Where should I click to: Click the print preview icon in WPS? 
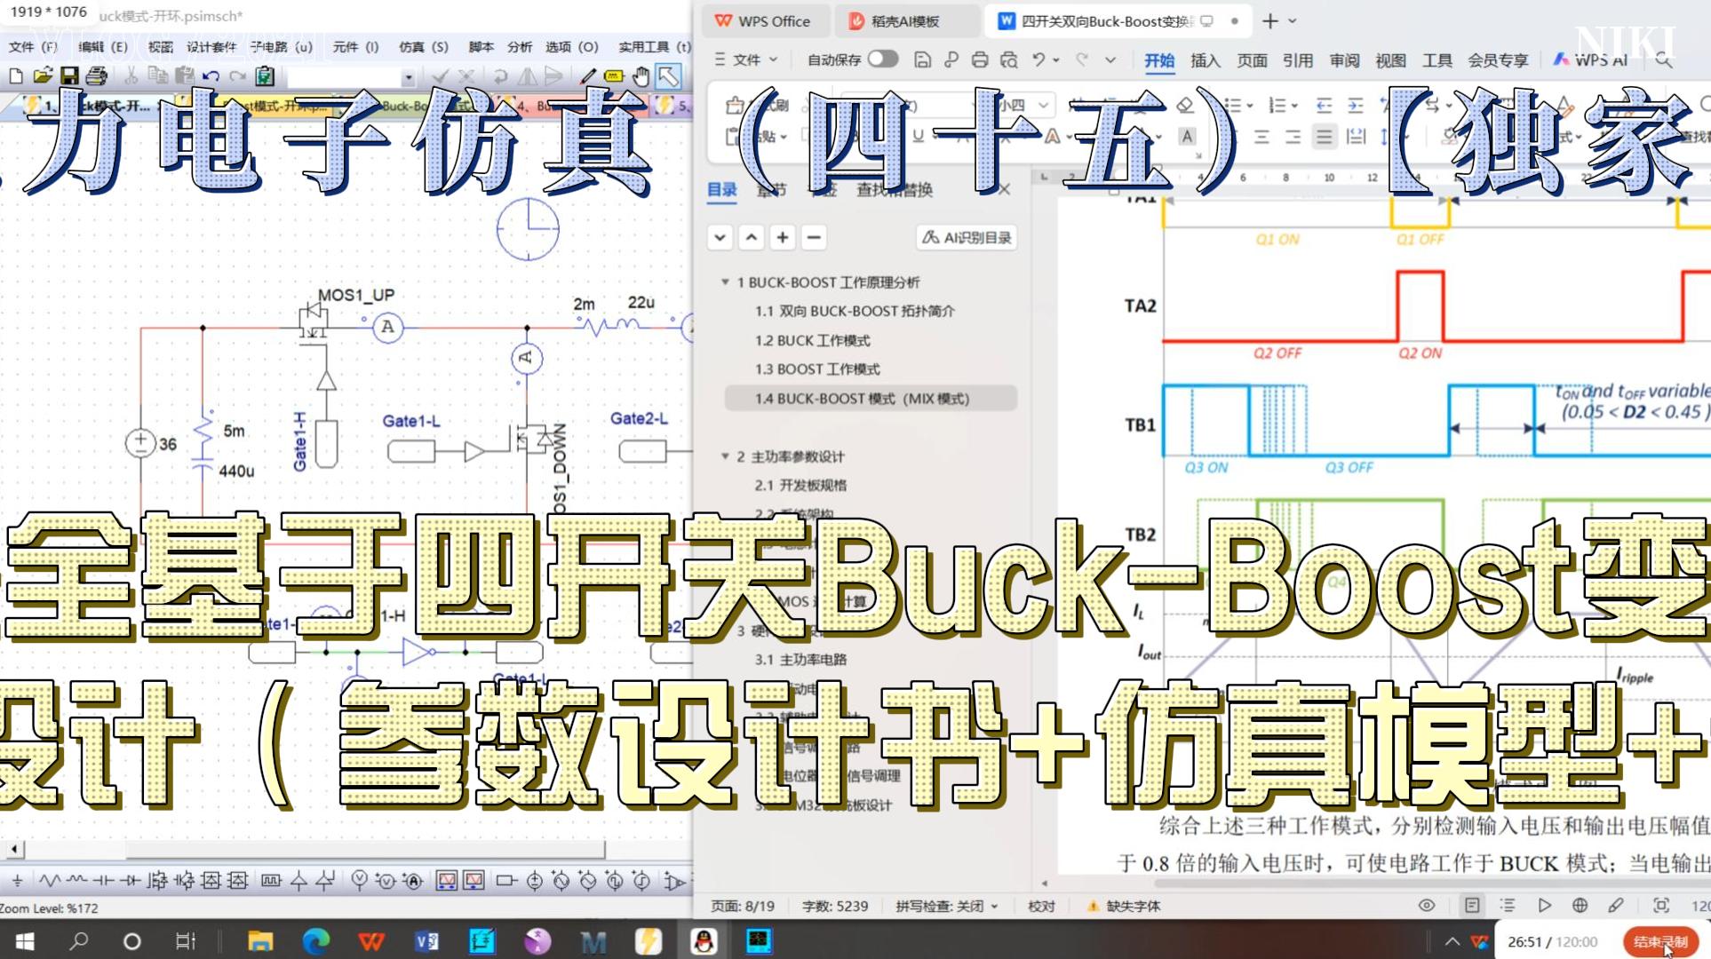1008,60
